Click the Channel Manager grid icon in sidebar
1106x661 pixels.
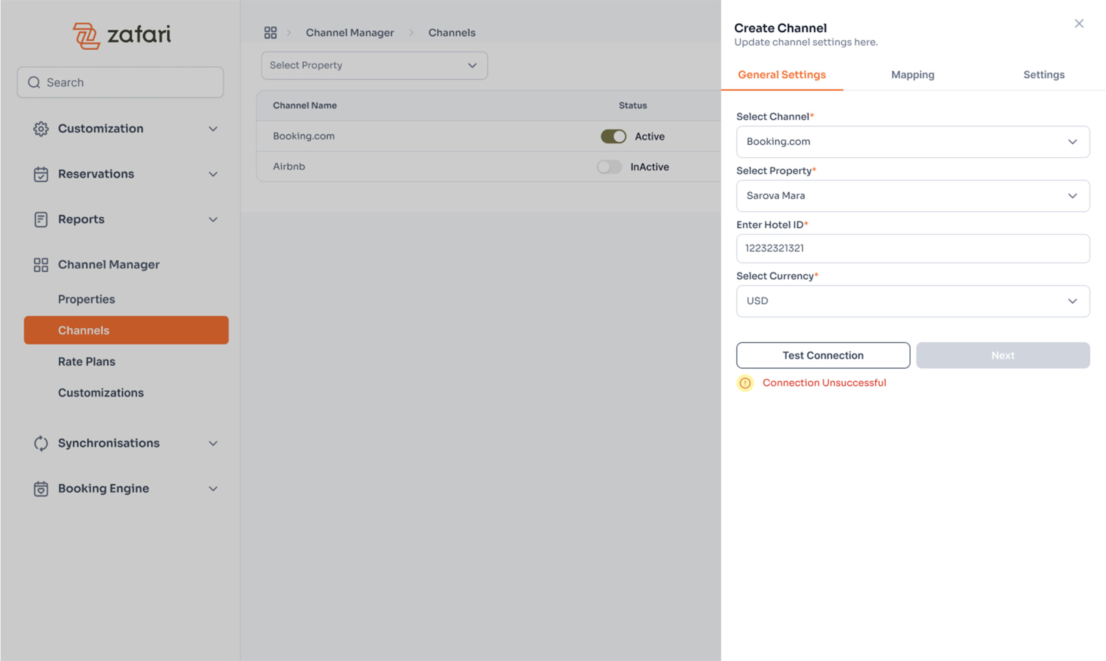click(x=41, y=264)
